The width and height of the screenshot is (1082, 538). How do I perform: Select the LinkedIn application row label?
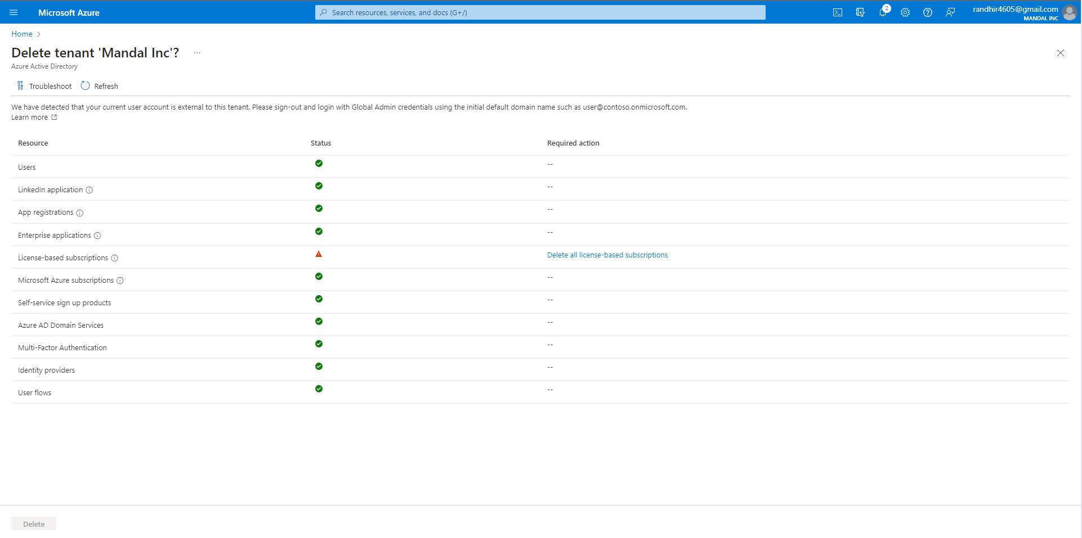(50, 190)
